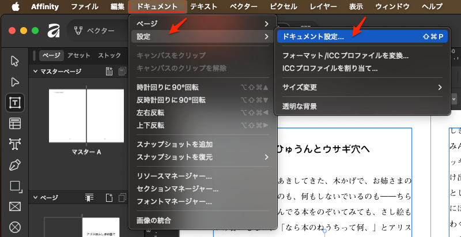461x237 pixels.
Task: Collapse the マスターページ section
Action: coord(36,72)
